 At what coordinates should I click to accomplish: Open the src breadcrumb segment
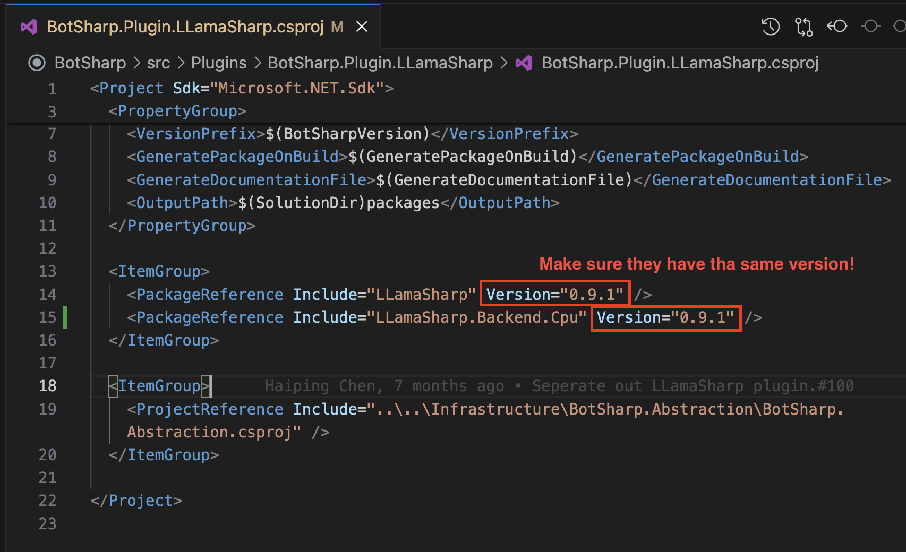[158, 63]
